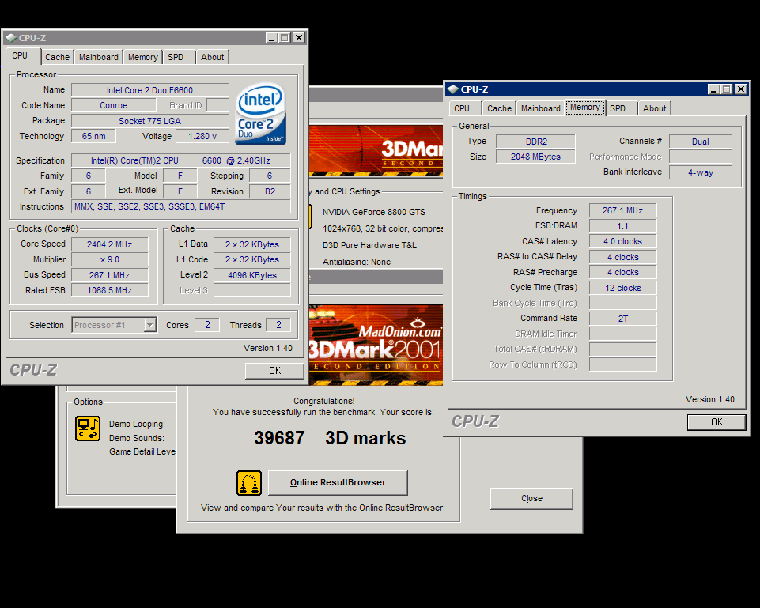Click the Voltage value 1.280 v
Viewport: 760px width, 608px height.
202,136
